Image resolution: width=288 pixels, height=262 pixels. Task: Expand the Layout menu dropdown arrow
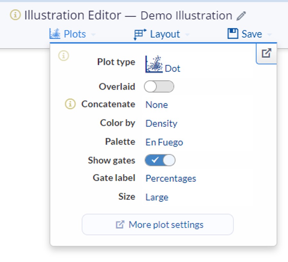click(x=187, y=34)
